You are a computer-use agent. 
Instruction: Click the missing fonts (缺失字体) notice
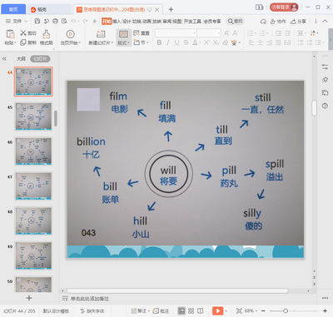[x=92, y=311]
